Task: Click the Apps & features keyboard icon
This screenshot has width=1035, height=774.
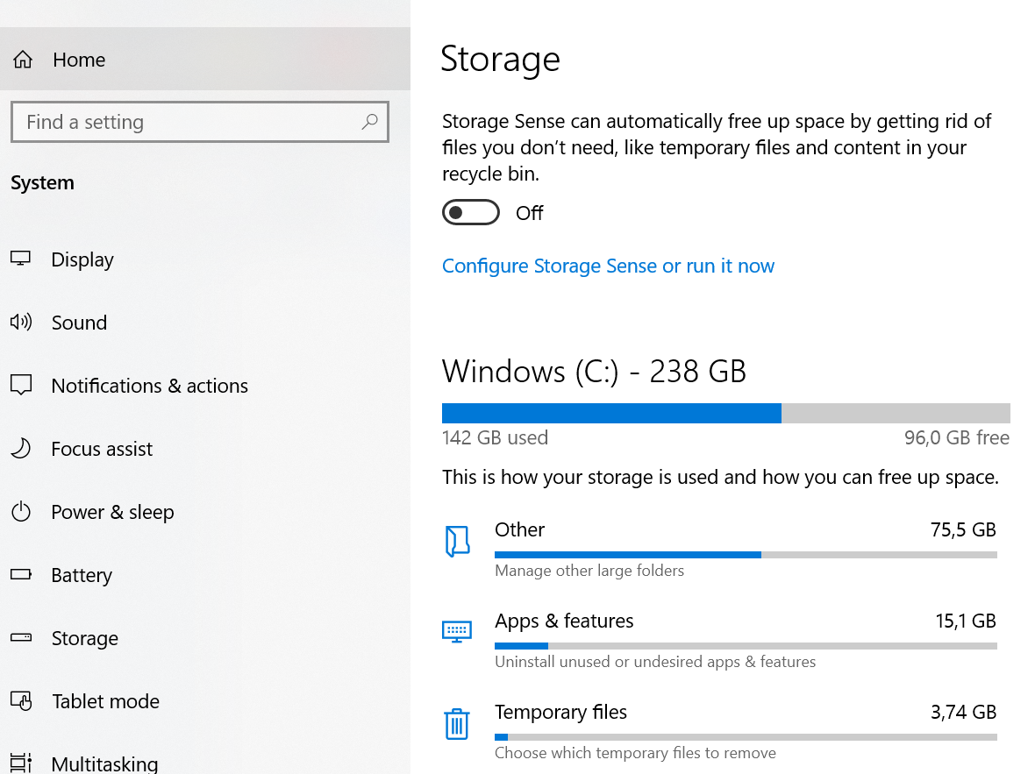Action: tap(457, 631)
